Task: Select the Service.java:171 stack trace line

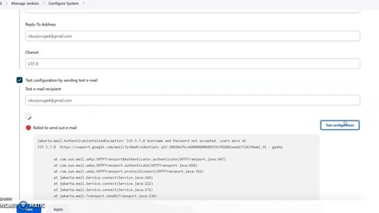Action: point(103,190)
